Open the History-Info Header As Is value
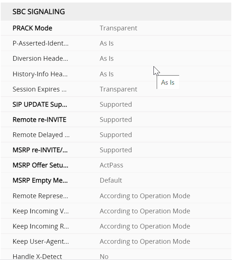This screenshot has height=260, width=232. coord(106,74)
